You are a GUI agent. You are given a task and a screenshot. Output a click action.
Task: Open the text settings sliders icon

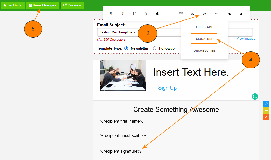(x=181, y=14)
